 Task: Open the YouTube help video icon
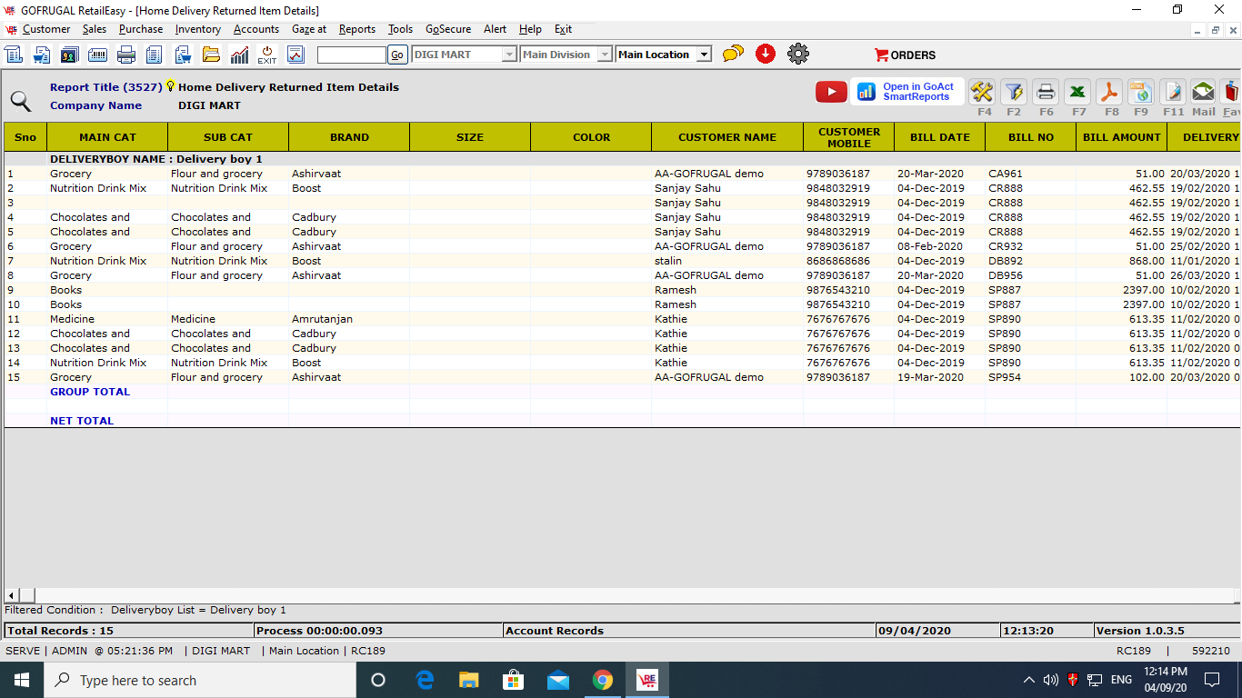tap(831, 92)
